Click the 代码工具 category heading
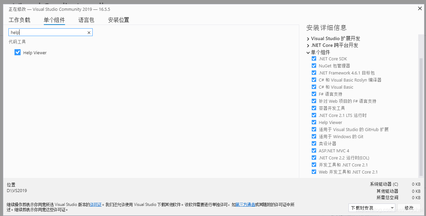This screenshot has height=216, width=426. pyautogui.click(x=17, y=42)
